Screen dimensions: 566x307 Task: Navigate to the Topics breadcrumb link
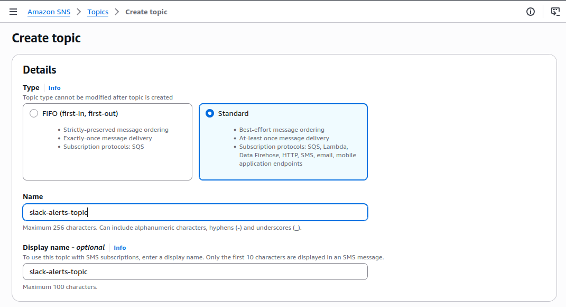tap(98, 12)
